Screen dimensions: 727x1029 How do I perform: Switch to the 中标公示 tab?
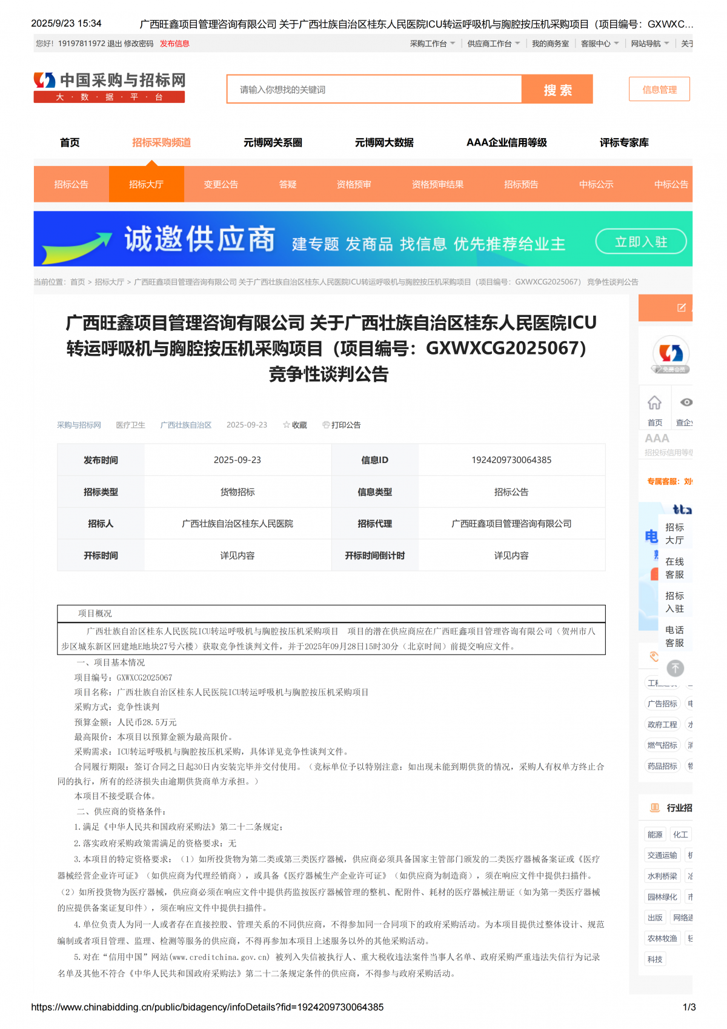[x=596, y=184]
